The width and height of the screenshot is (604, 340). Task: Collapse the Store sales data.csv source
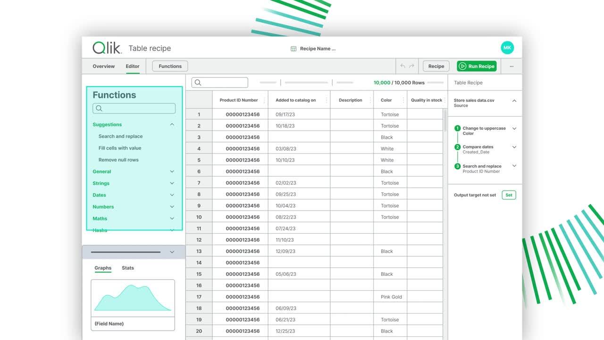click(x=514, y=101)
